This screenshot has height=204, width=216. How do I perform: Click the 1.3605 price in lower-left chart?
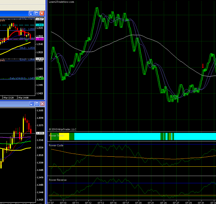click(40, 110)
